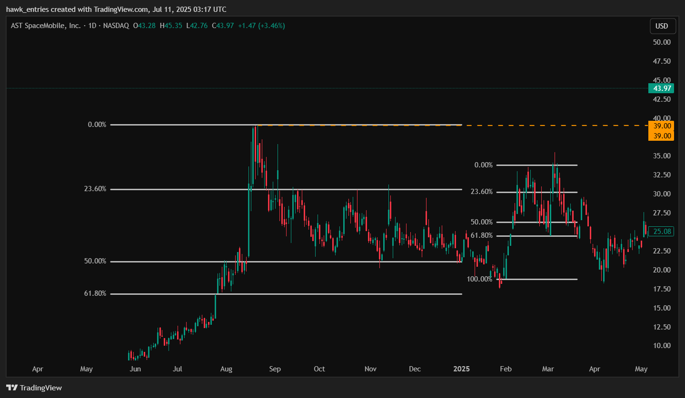
Task: Click the Dec label on time axis
Action: [x=415, y=369]
